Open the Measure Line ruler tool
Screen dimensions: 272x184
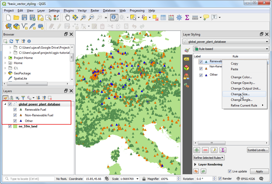point(195,17)
